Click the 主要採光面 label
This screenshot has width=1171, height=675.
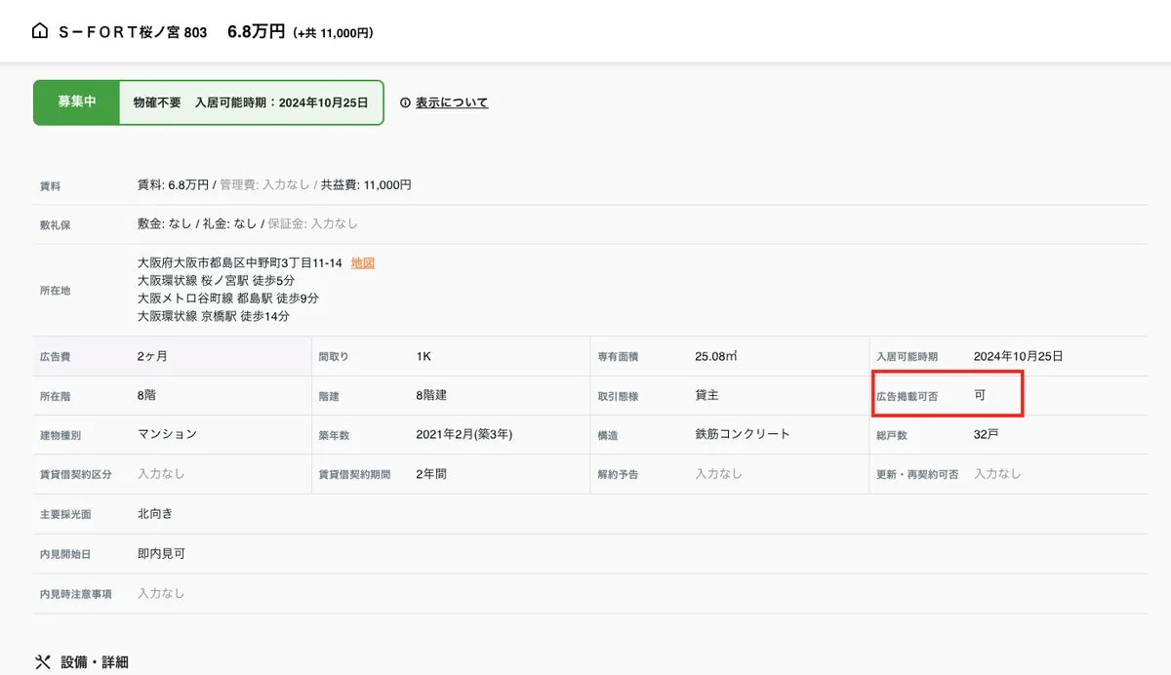click(x=65, y=514)
